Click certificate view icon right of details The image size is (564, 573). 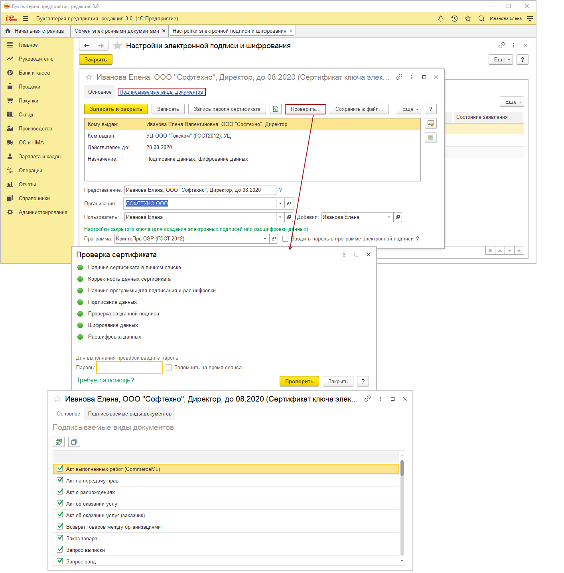431,123
